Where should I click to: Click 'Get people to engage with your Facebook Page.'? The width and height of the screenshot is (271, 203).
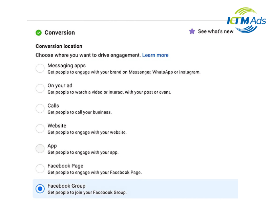click(95, 173)
